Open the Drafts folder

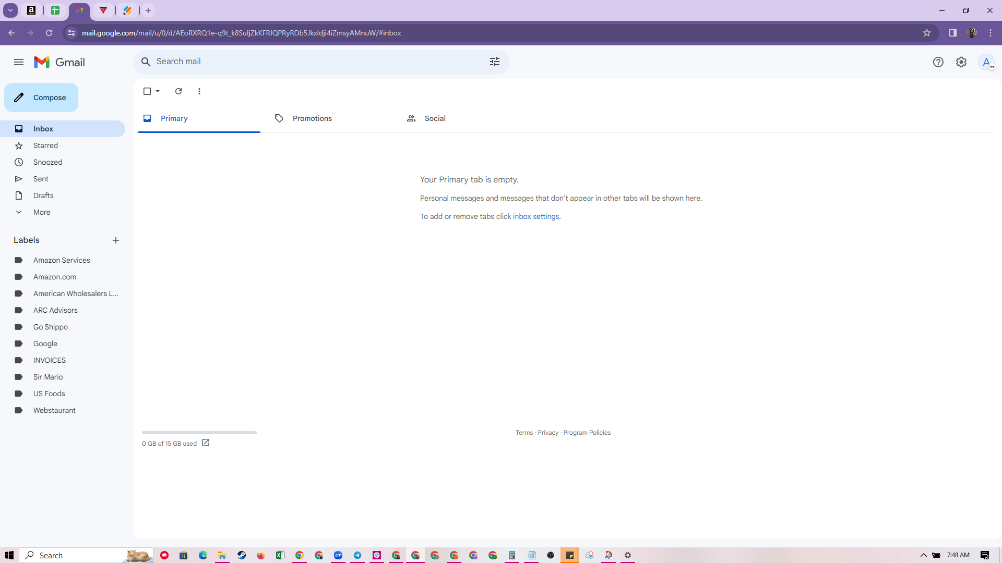click(63, 195)
